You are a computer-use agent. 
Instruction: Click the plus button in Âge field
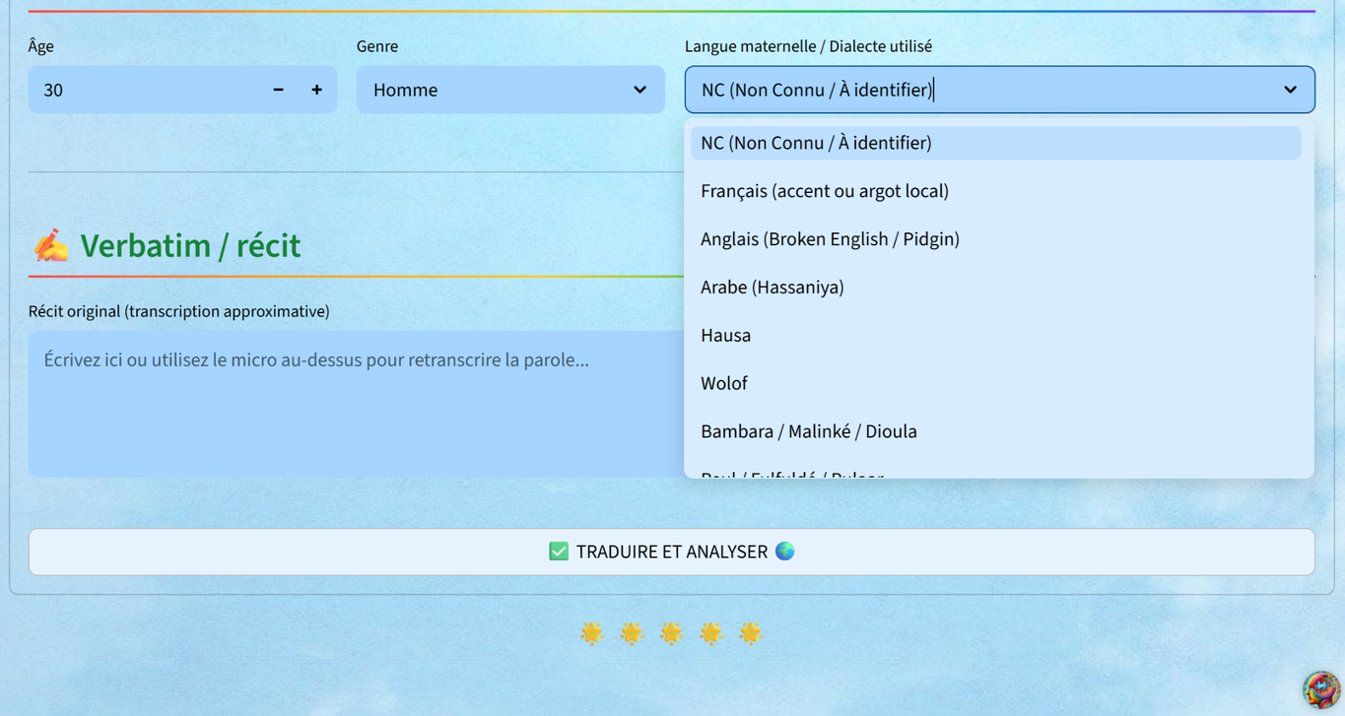[x=316, y=90]
